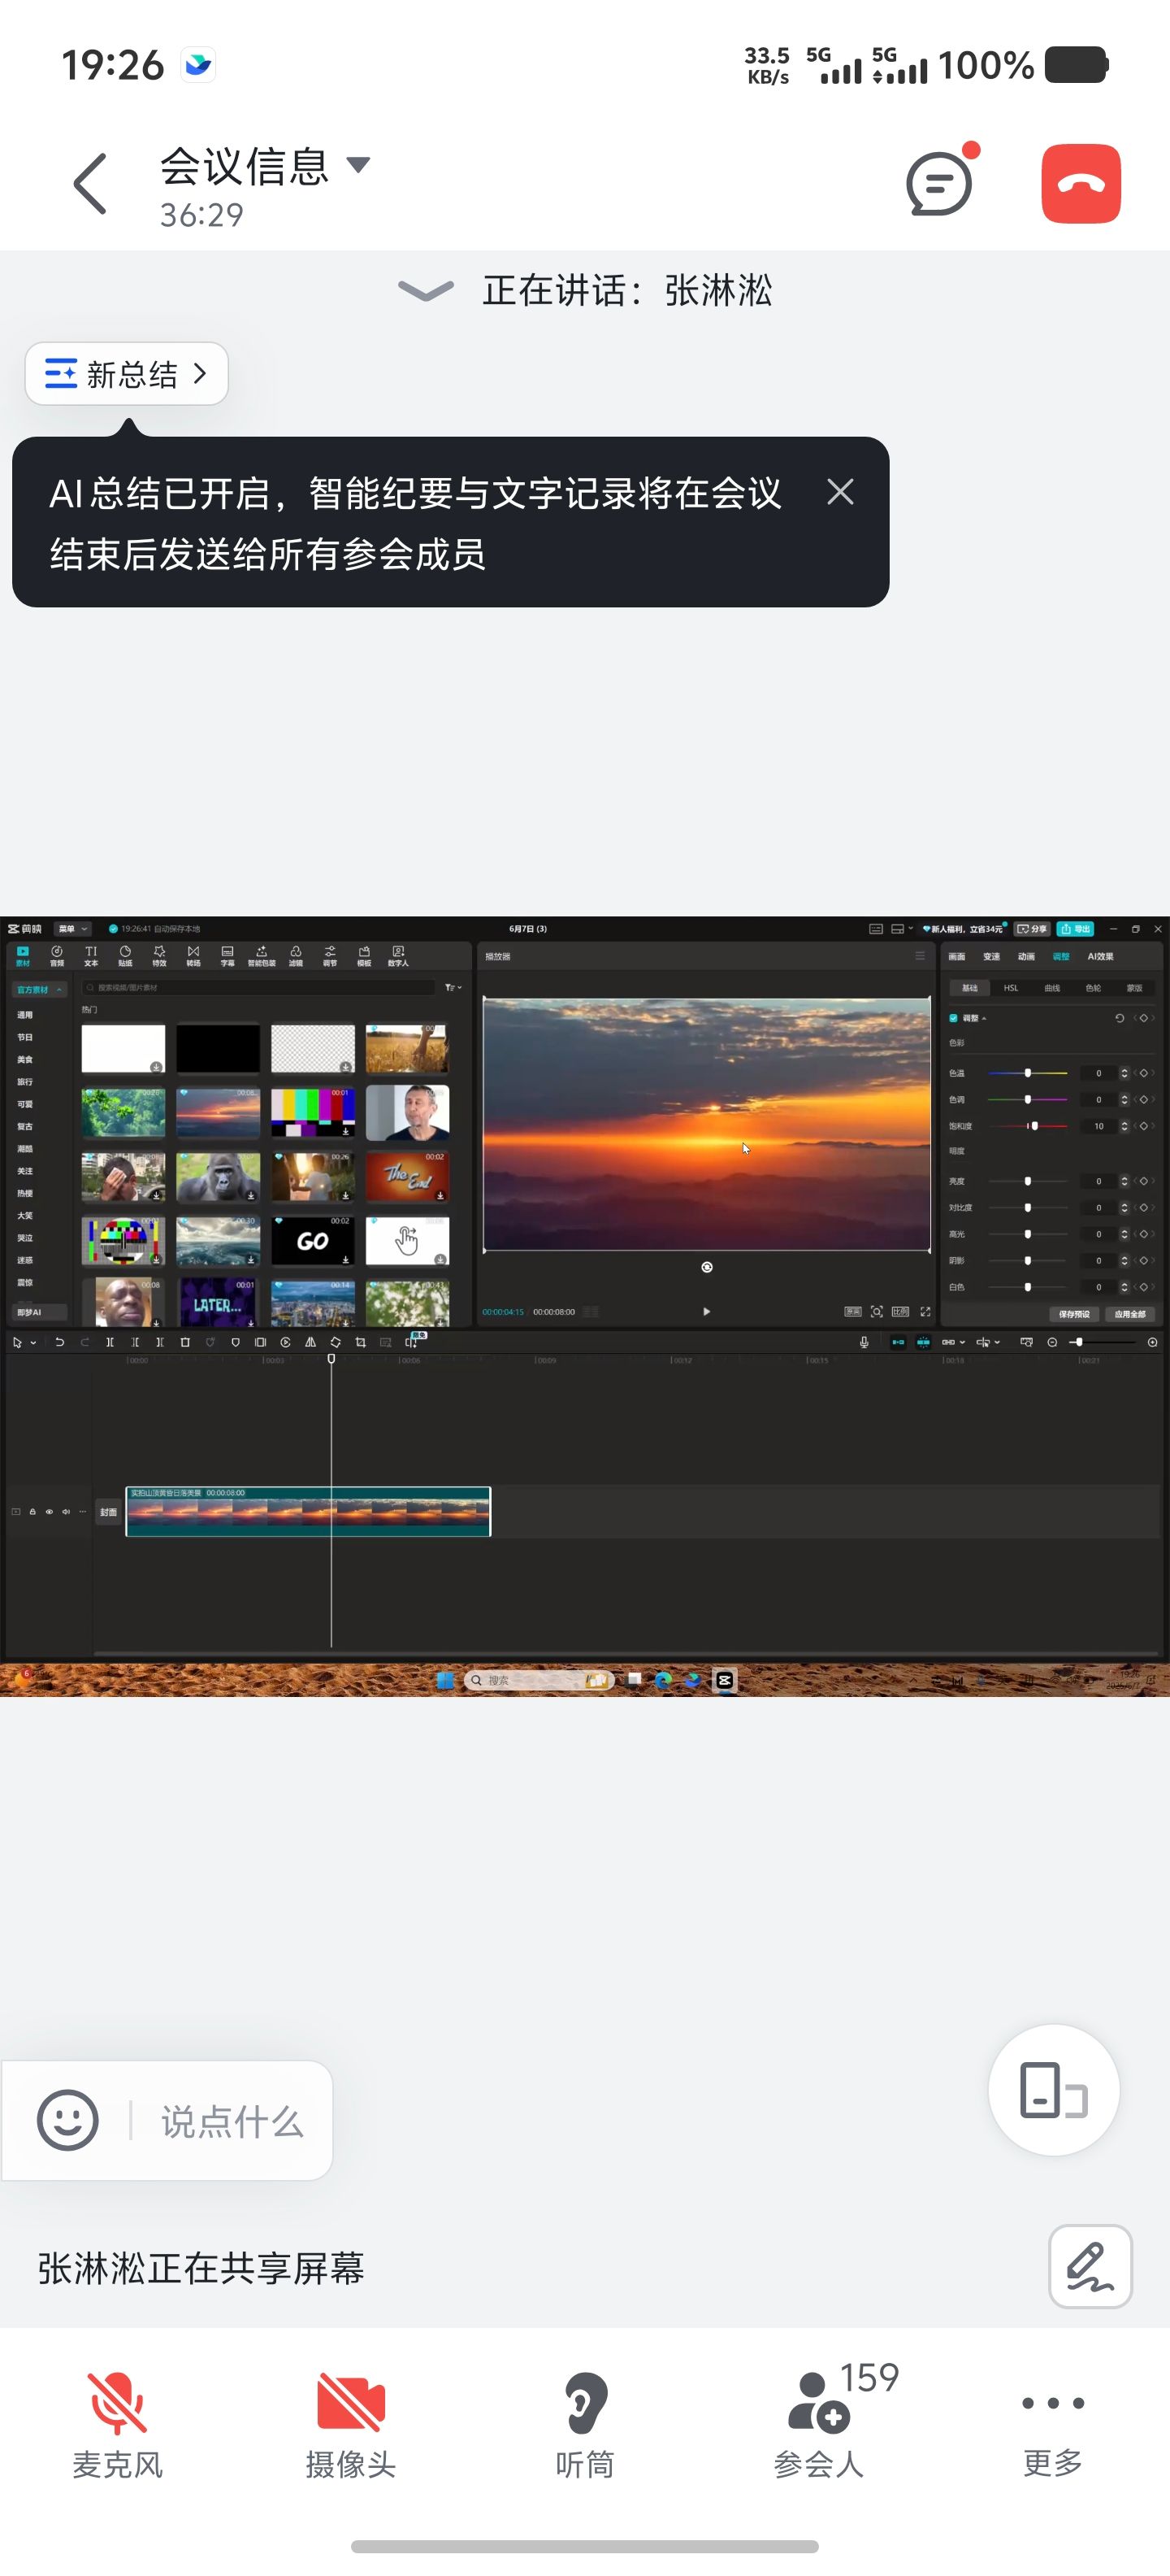Tap the 说点什么 message input field

232,2120
